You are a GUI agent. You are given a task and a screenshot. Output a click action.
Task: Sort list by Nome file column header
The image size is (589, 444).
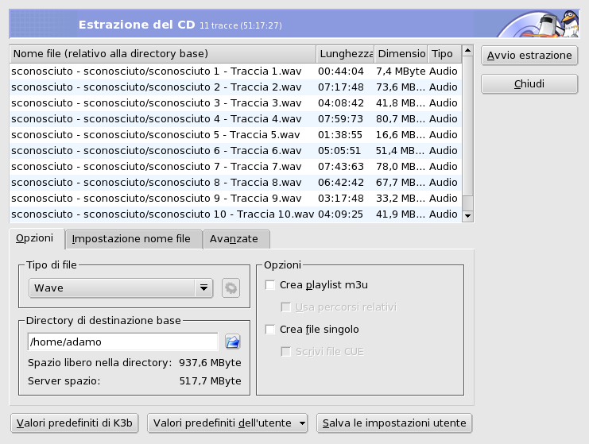(x=162, y=54)
